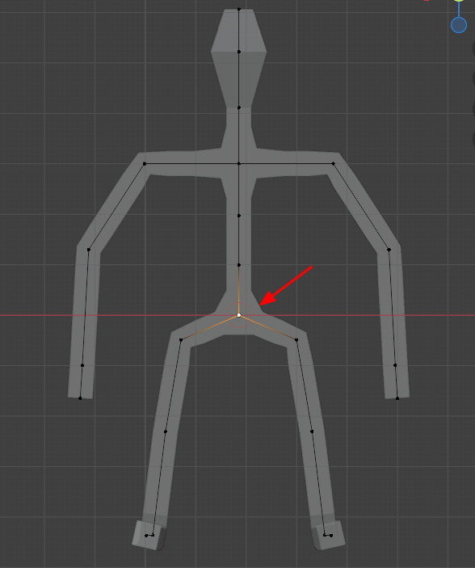Select the vertex at the top of the head

239,9
